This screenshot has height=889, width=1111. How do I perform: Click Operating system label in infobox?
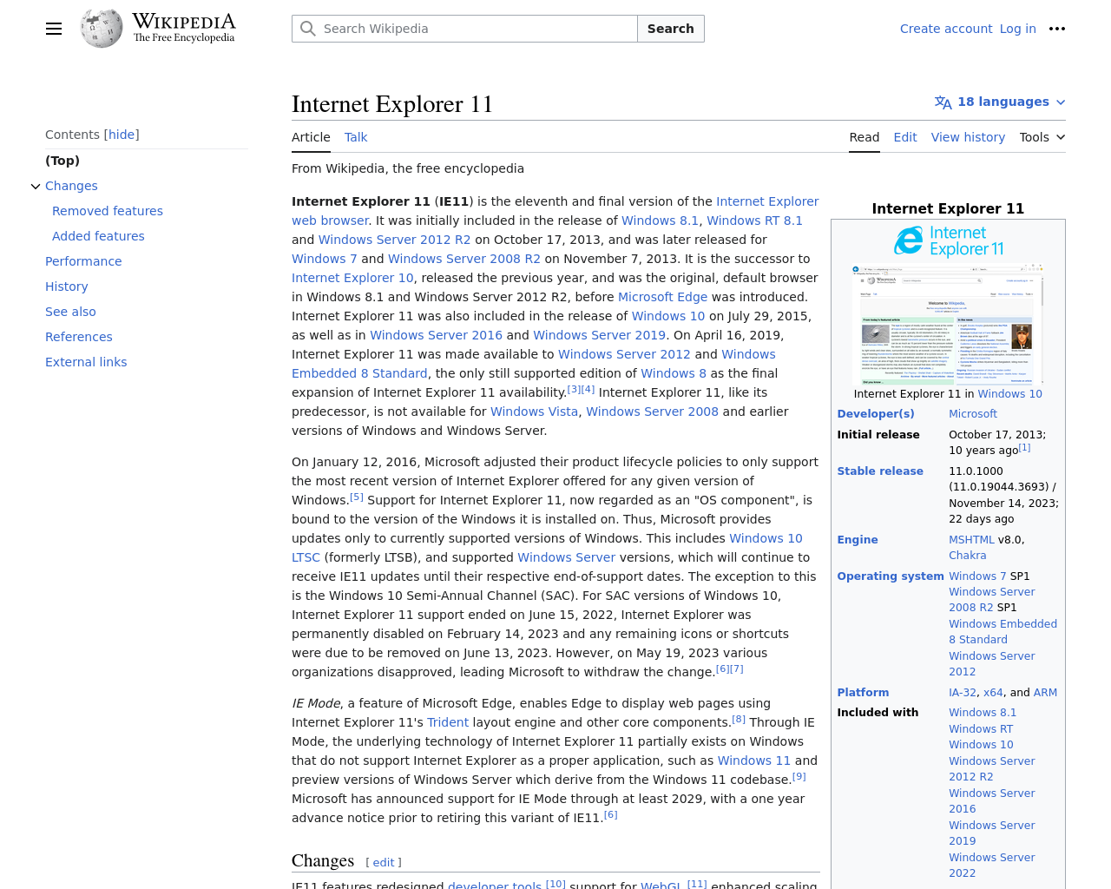point(891,576)
